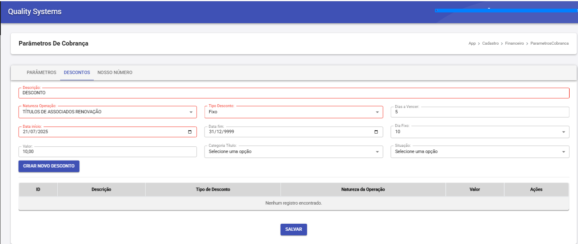Go to the Nosso Número tab
This screenshot has width=578, height=244.
(115, 72)
